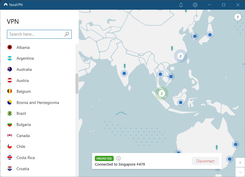This screenshot has height=177, width=245.
Task: Open the notifications bell
Action: click(181, 5)
